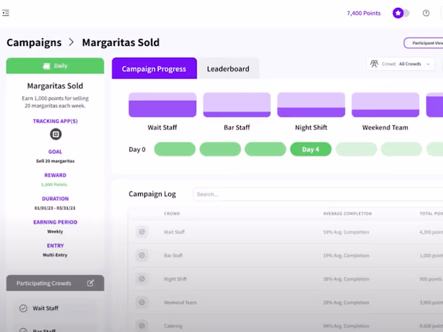Click the day pill just before Day 4
The height and width of the screenshot is (332, 443).
coord(265,149)
